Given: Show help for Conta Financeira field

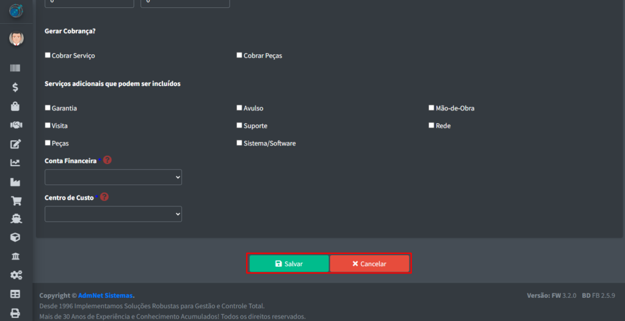Looking at the screenshot, I should coord(107,160).
